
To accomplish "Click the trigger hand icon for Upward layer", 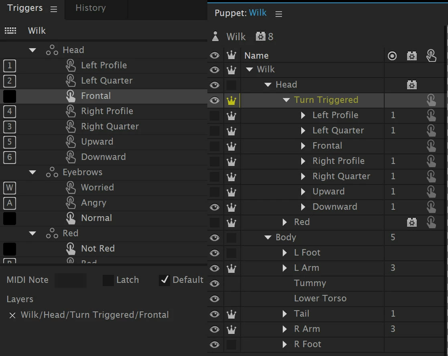I will tap(431, 192).
